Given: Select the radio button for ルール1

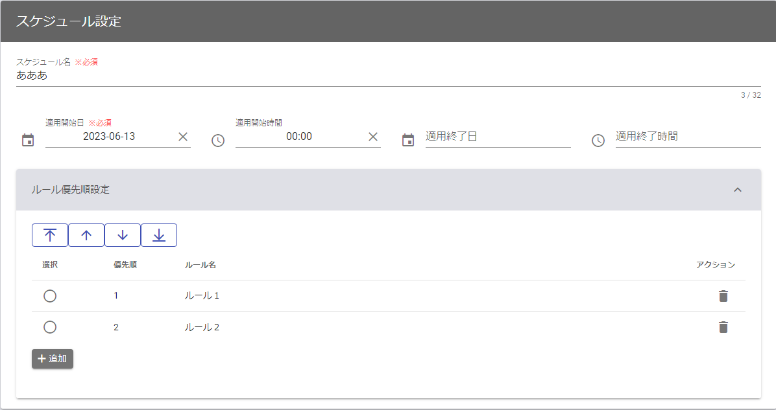Looking at the screenshot, I should point(50,296).
